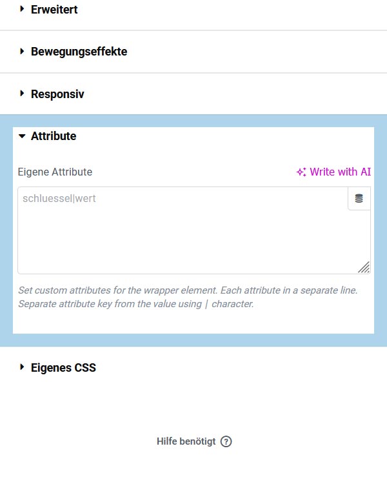Click the Eigene Attribute field label

tap(55, 172)
